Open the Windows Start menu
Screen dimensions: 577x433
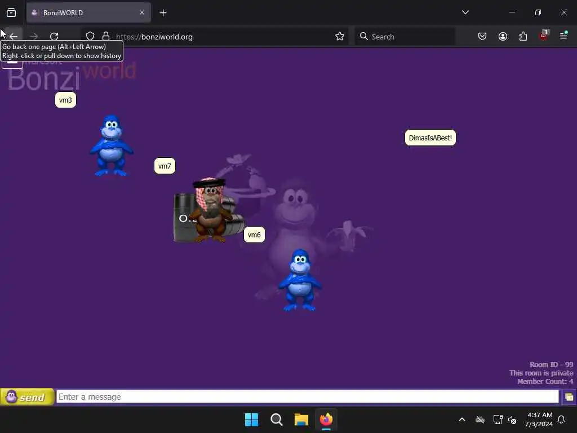pos(252,419)
